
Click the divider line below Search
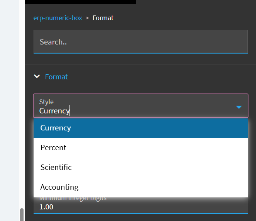pyautogui.click(x=141, y=65)
